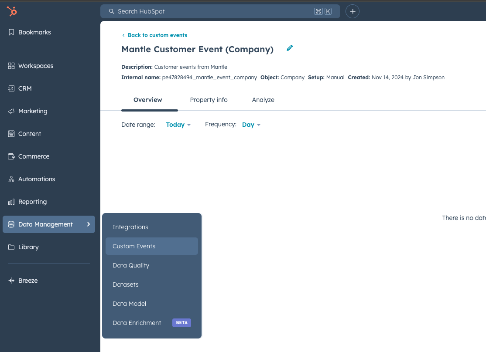Open the Analyze tab
The width and height of the screenshot is (486, 352).
pyautogui.click(x=263, y=100)
